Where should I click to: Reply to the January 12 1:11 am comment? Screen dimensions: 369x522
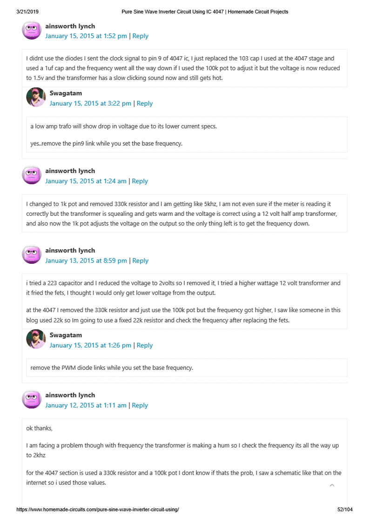point(140,405)
